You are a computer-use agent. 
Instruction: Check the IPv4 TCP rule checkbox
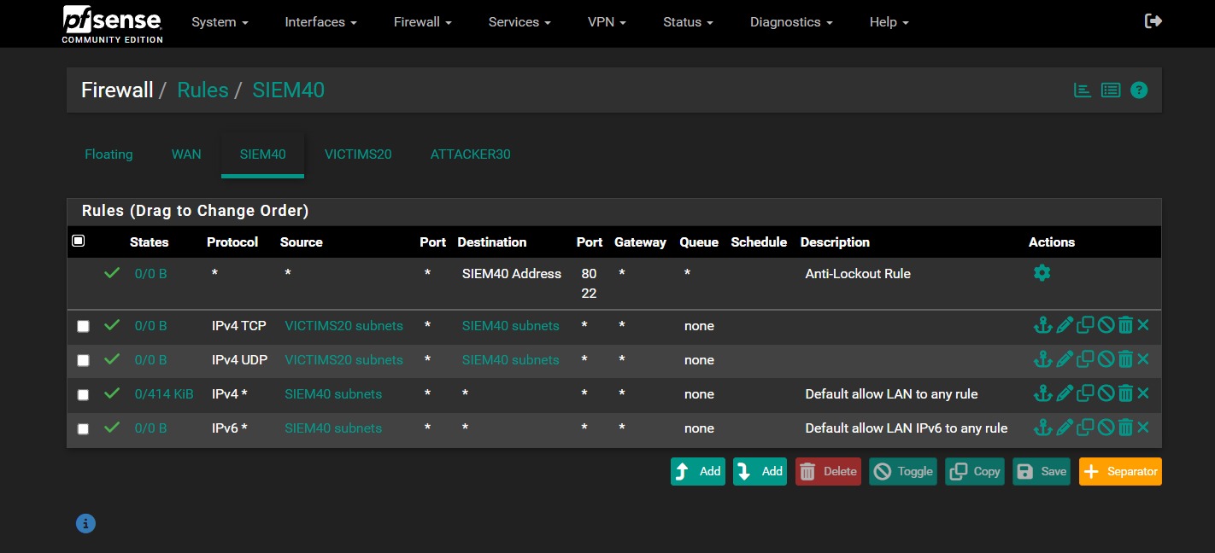tap(83, 326)
